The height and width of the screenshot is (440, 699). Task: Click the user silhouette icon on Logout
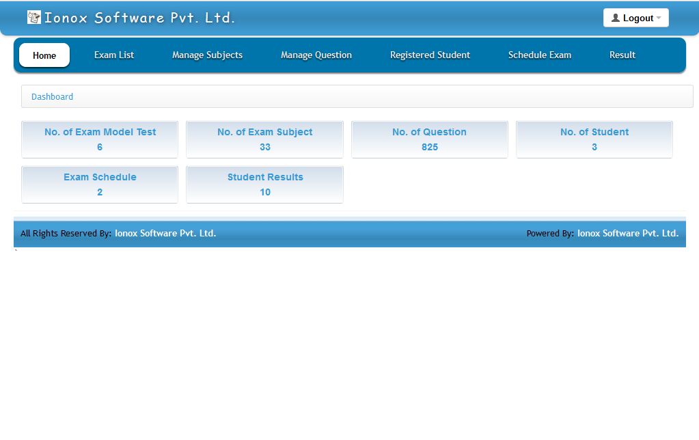click(614, 17)
